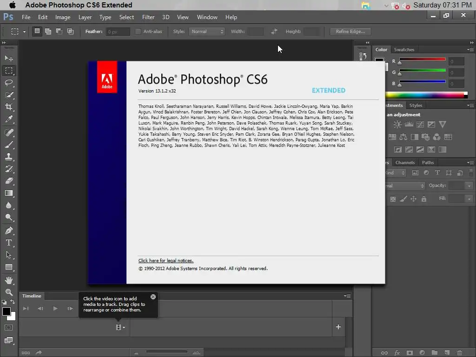Select the Dodge tool
This screenshot has height=357, width=476.
pyautogui.click(x=9, y=218)
